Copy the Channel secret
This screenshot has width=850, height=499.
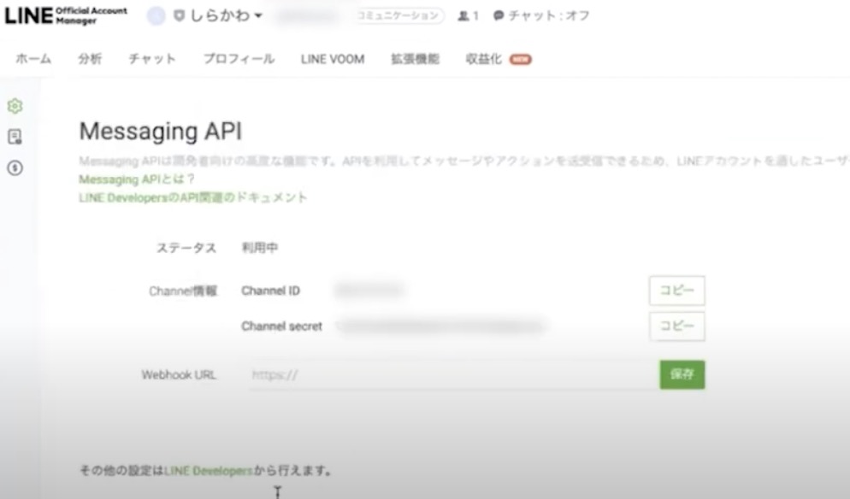[677, 326]
